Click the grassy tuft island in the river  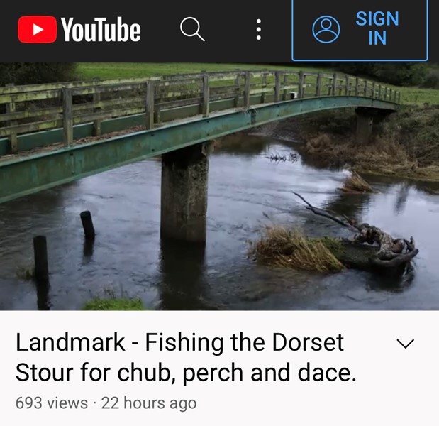tap(296, 249)
